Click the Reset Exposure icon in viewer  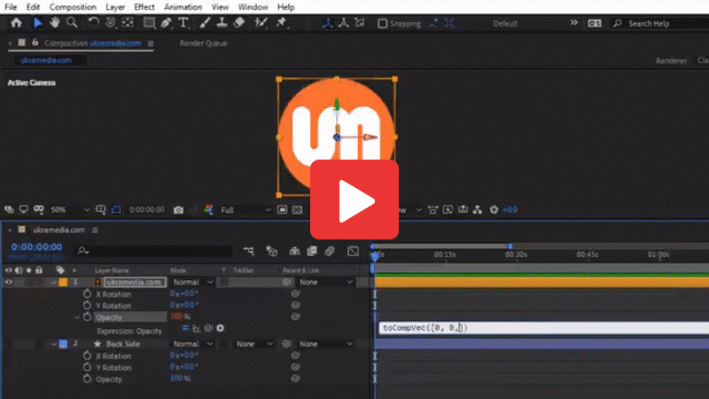point(494,210)
